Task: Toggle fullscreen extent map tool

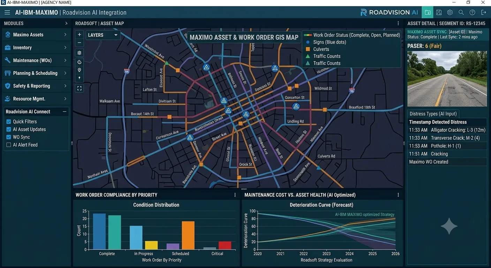Action: point(80,88)
